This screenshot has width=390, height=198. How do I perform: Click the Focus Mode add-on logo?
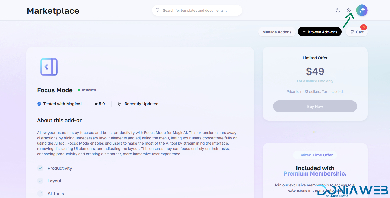49,67
